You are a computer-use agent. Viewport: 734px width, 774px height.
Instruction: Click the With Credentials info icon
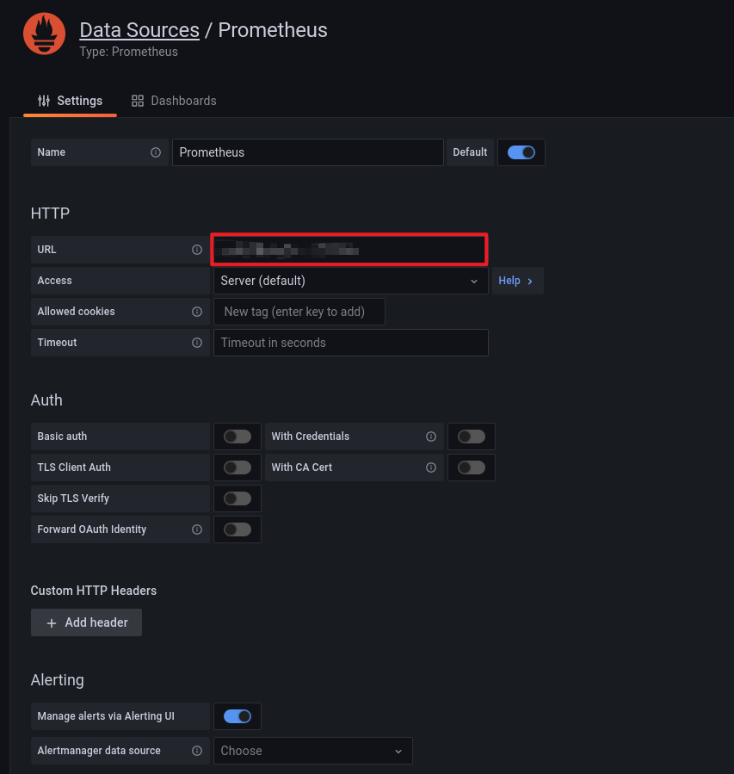[431, 437]
